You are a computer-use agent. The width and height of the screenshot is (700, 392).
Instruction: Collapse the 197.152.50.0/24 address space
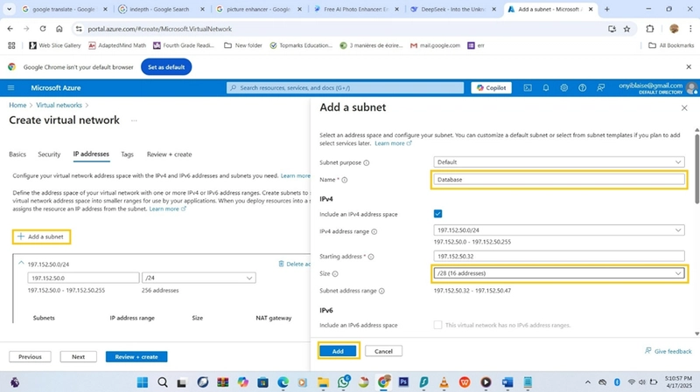[x=21, y=264]
